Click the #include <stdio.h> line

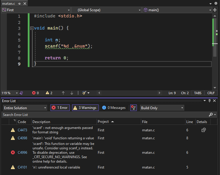click(58, 16)
